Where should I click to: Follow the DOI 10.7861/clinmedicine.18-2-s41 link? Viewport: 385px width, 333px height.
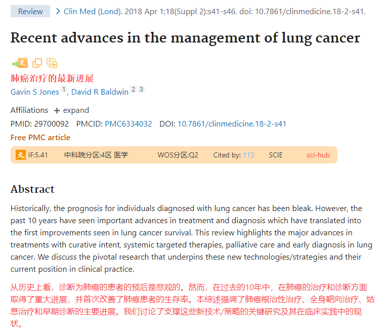(x=232, y=124)
